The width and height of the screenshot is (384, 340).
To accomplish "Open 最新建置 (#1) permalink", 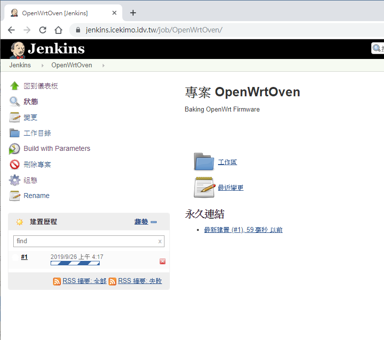I will coord(243,230).
